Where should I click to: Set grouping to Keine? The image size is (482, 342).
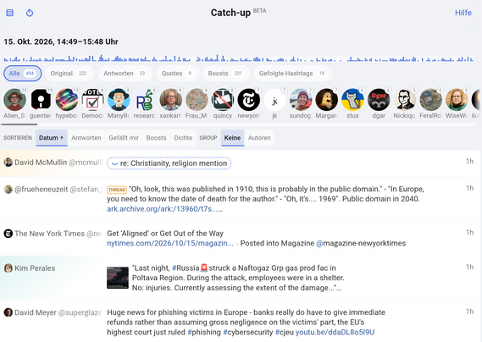[232, 138]
